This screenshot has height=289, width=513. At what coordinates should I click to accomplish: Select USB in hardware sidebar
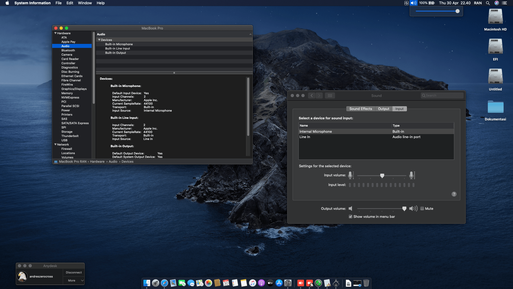coord(64,140)
